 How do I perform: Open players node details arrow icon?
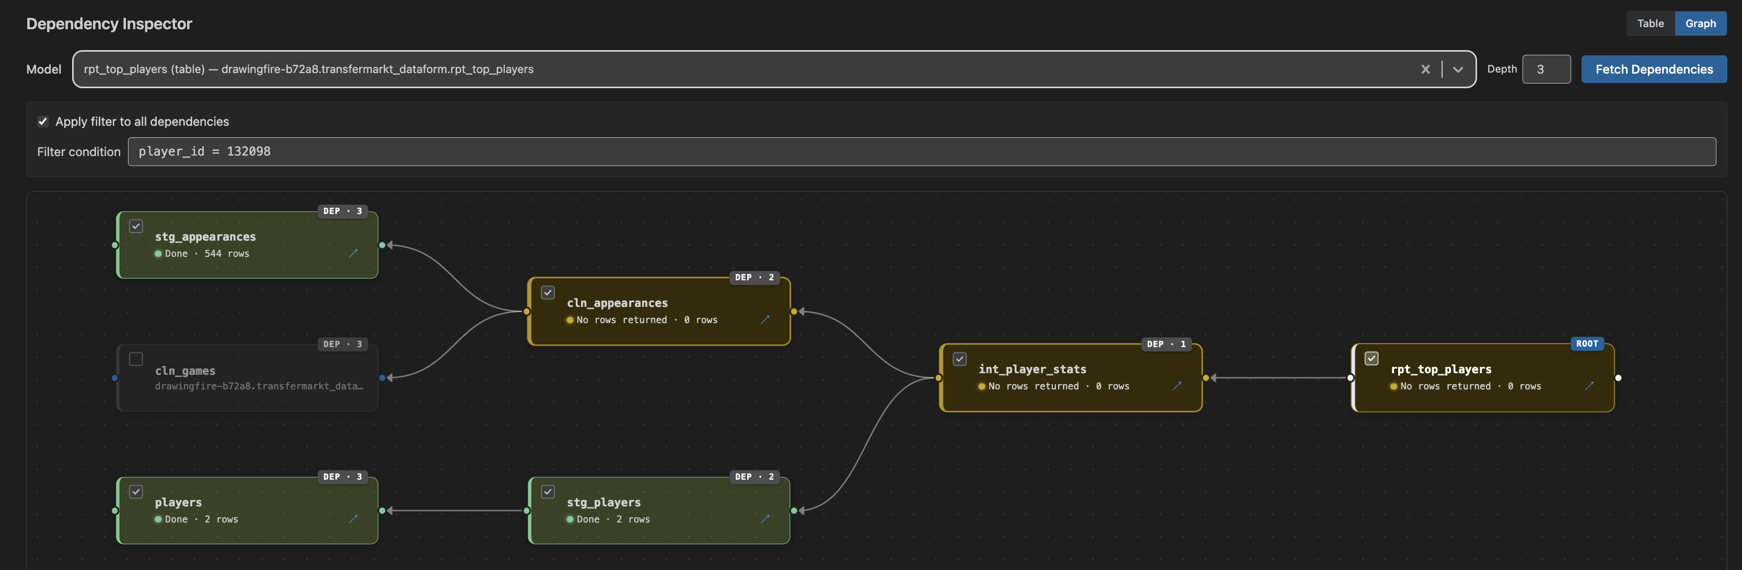pyautogui.click(x=353, y=519)
